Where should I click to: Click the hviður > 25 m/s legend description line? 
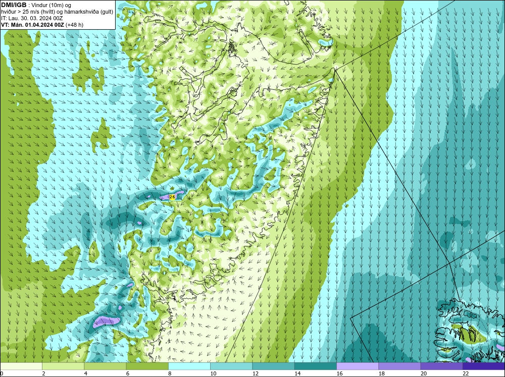point(57,12)
